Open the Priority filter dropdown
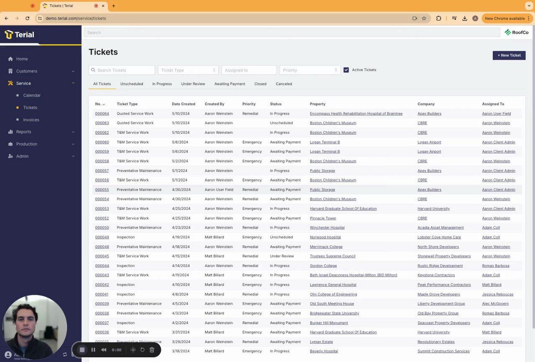The image size is (535, 362). click(310, 70)
